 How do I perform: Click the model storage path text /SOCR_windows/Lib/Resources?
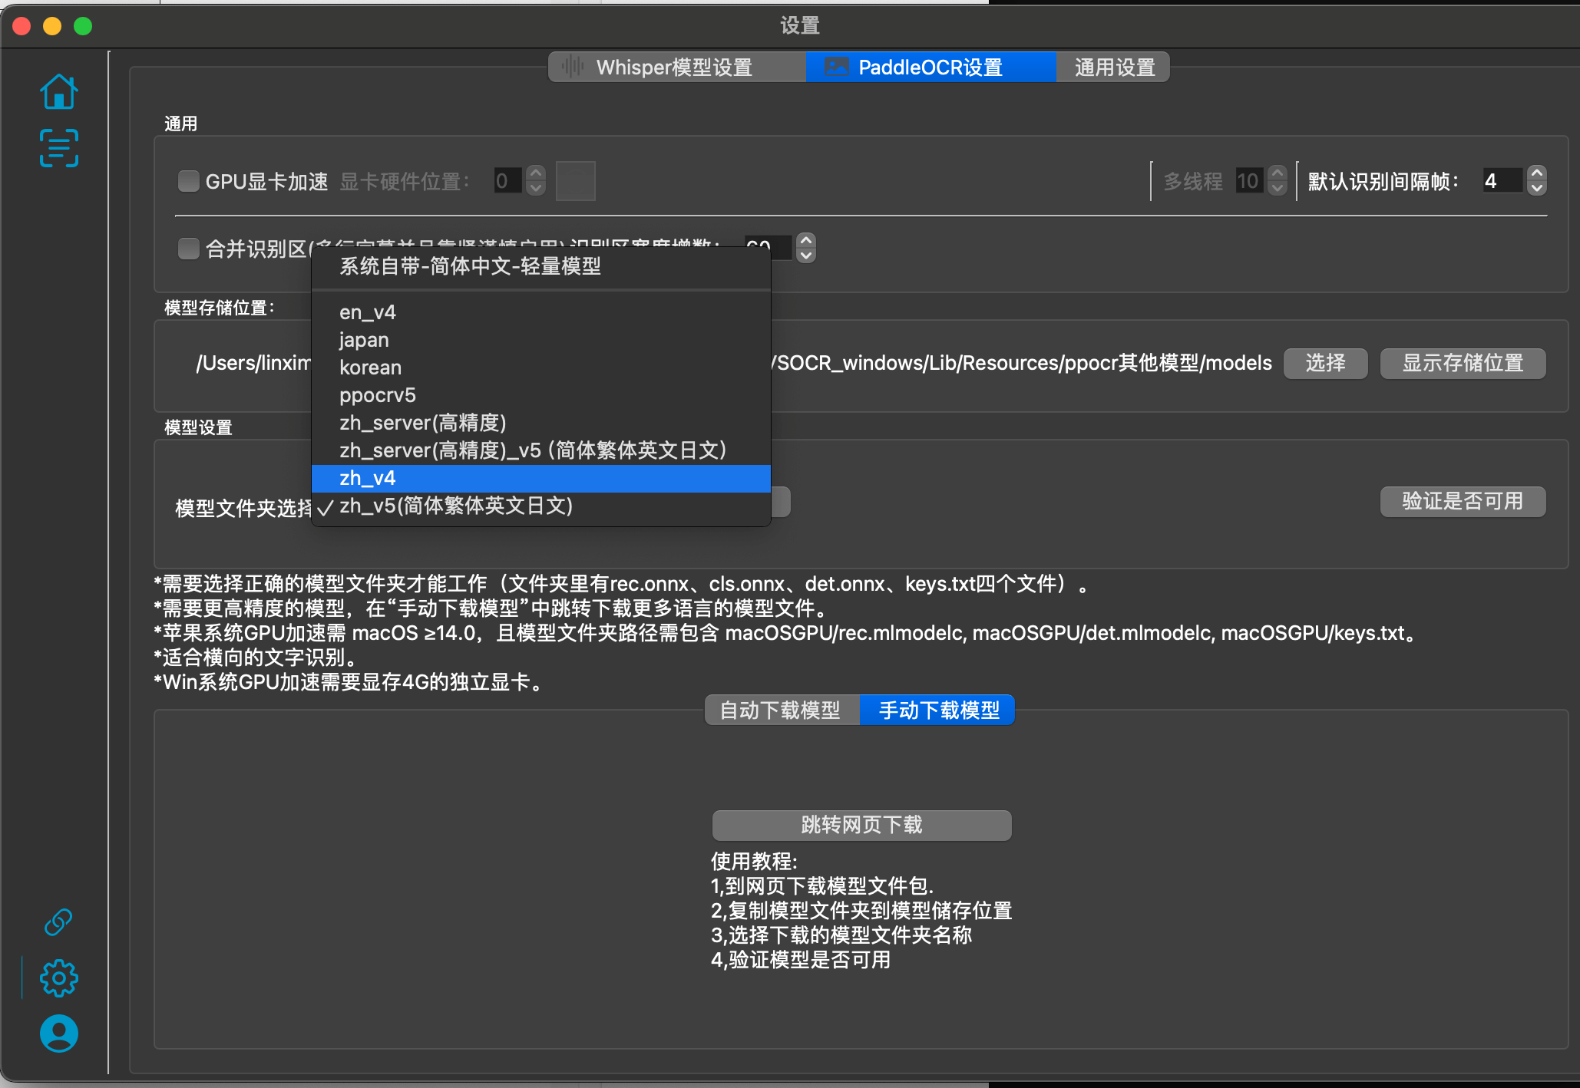[916, 363]
